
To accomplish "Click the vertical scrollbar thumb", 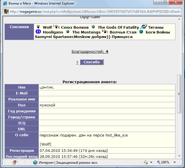I will [179, 94].
